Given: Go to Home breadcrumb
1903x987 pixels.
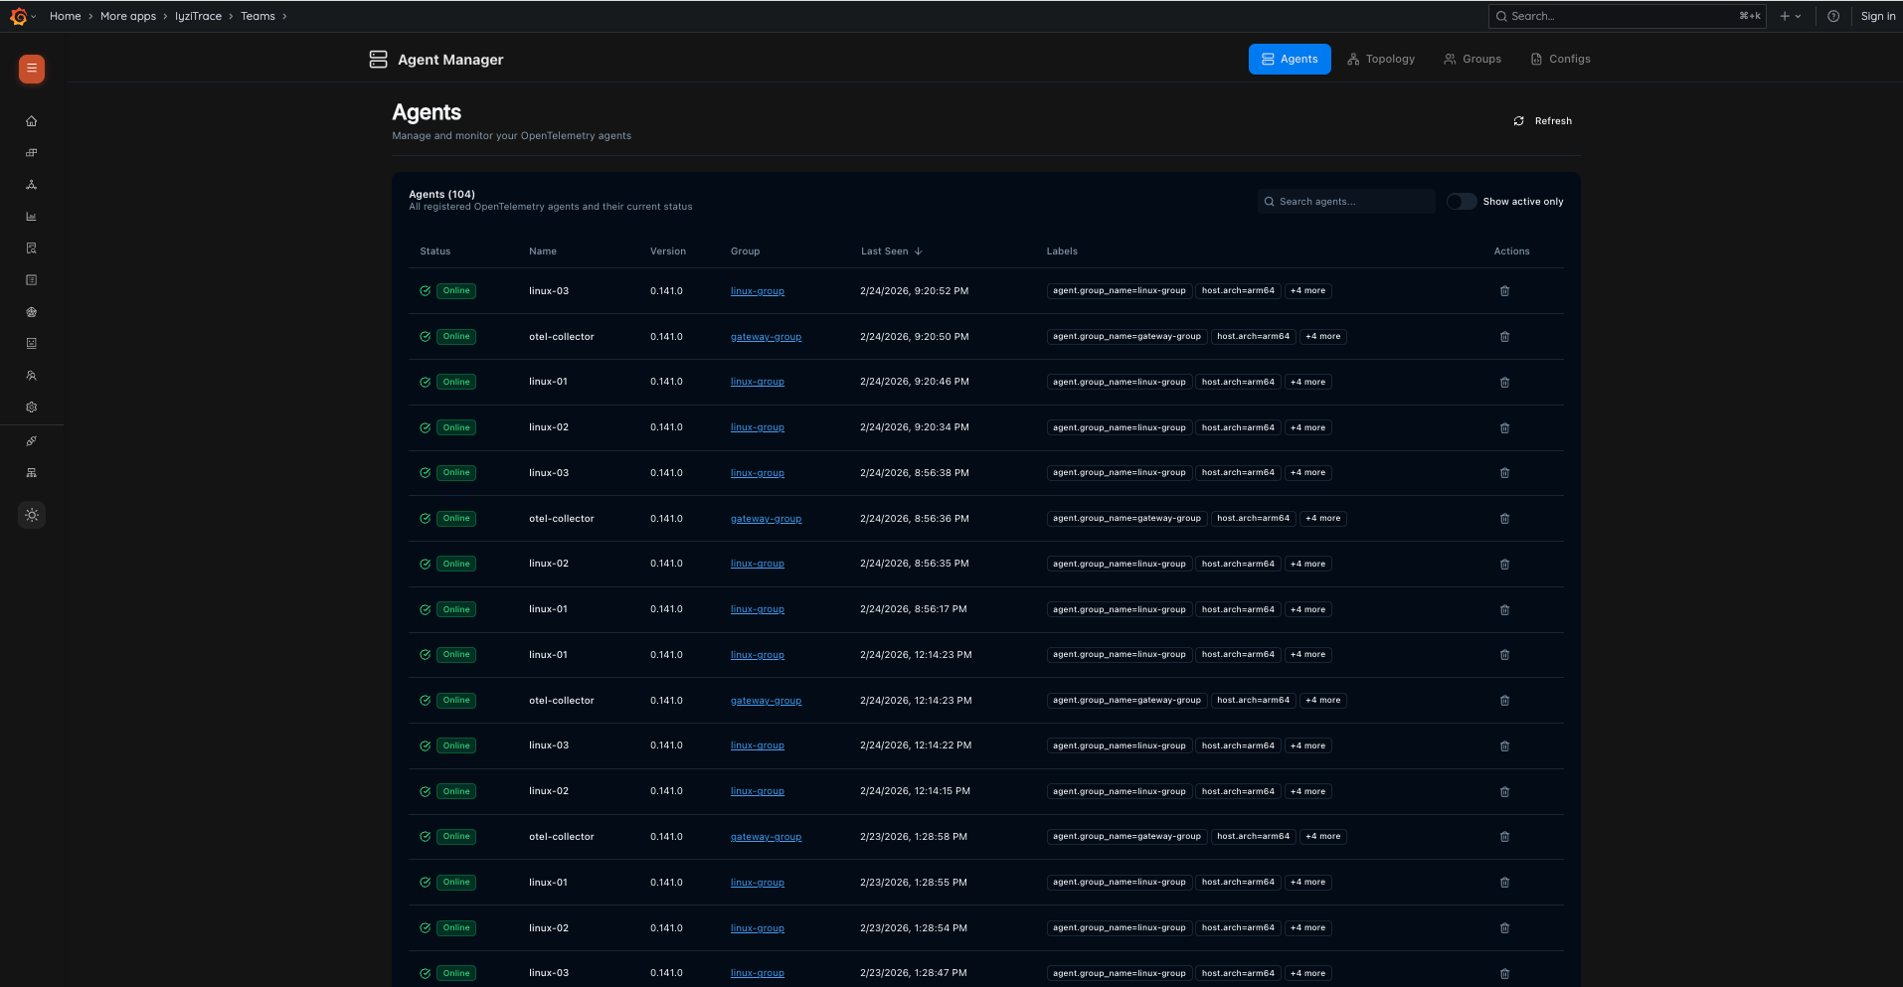Looking at the screenshot, I should (x=66, y=16).
